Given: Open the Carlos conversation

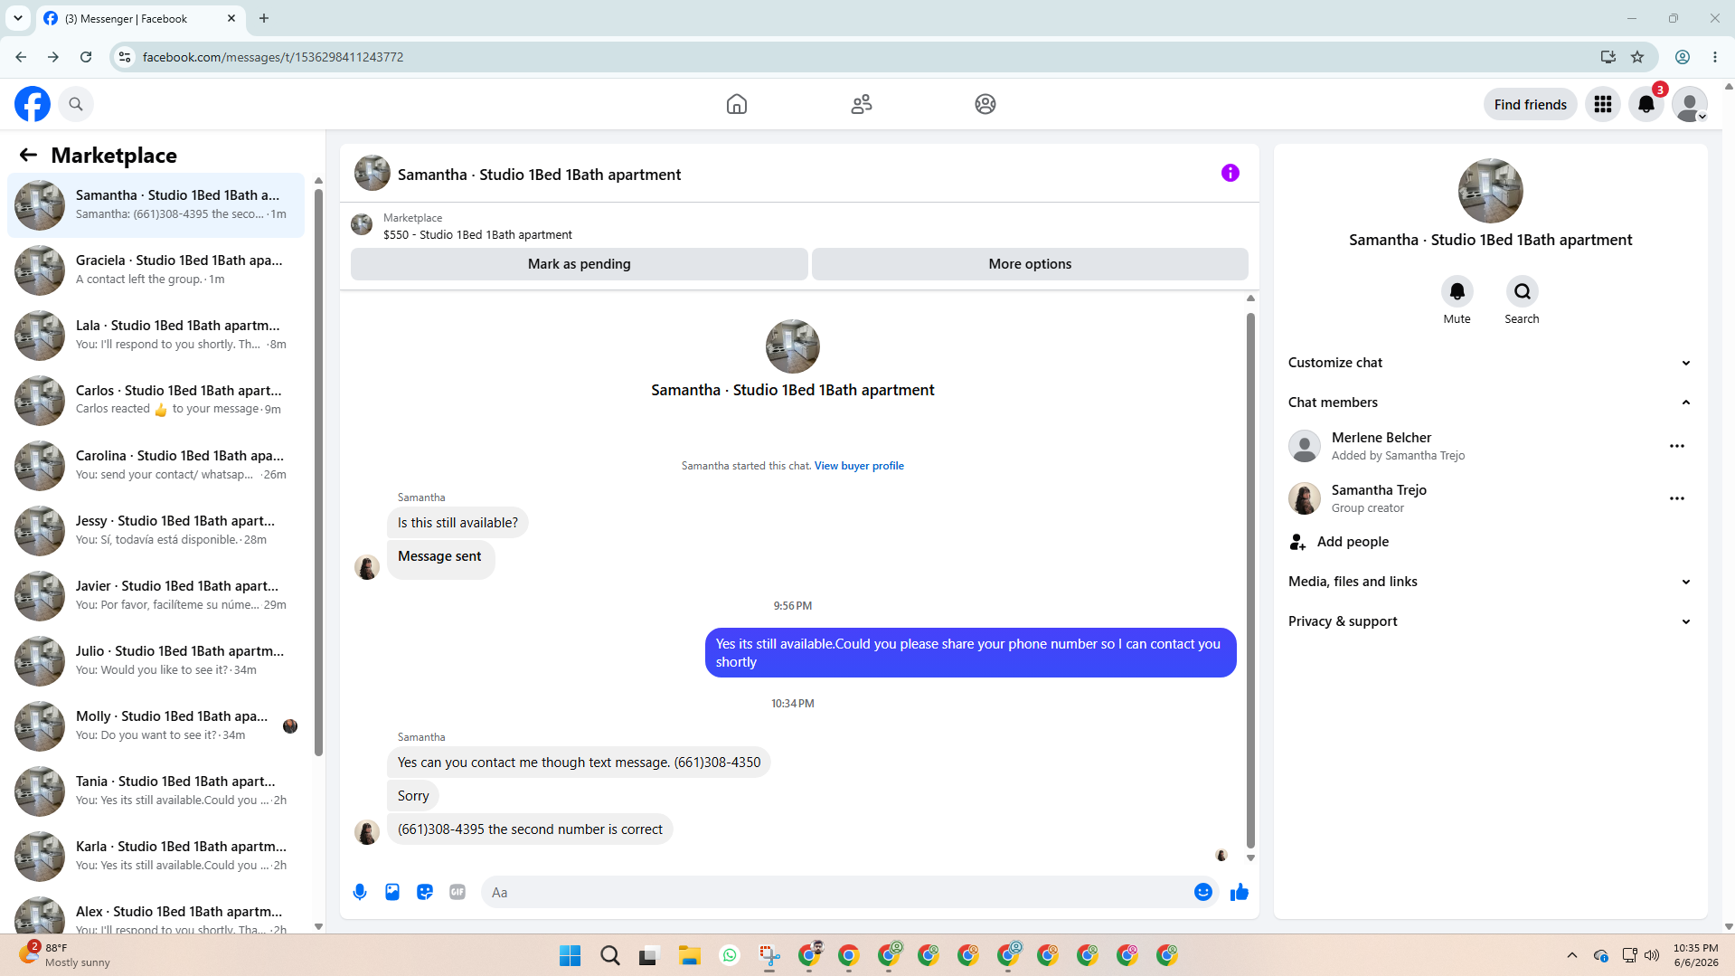Looking at the screenshot, I should click(x=156, y=400).
